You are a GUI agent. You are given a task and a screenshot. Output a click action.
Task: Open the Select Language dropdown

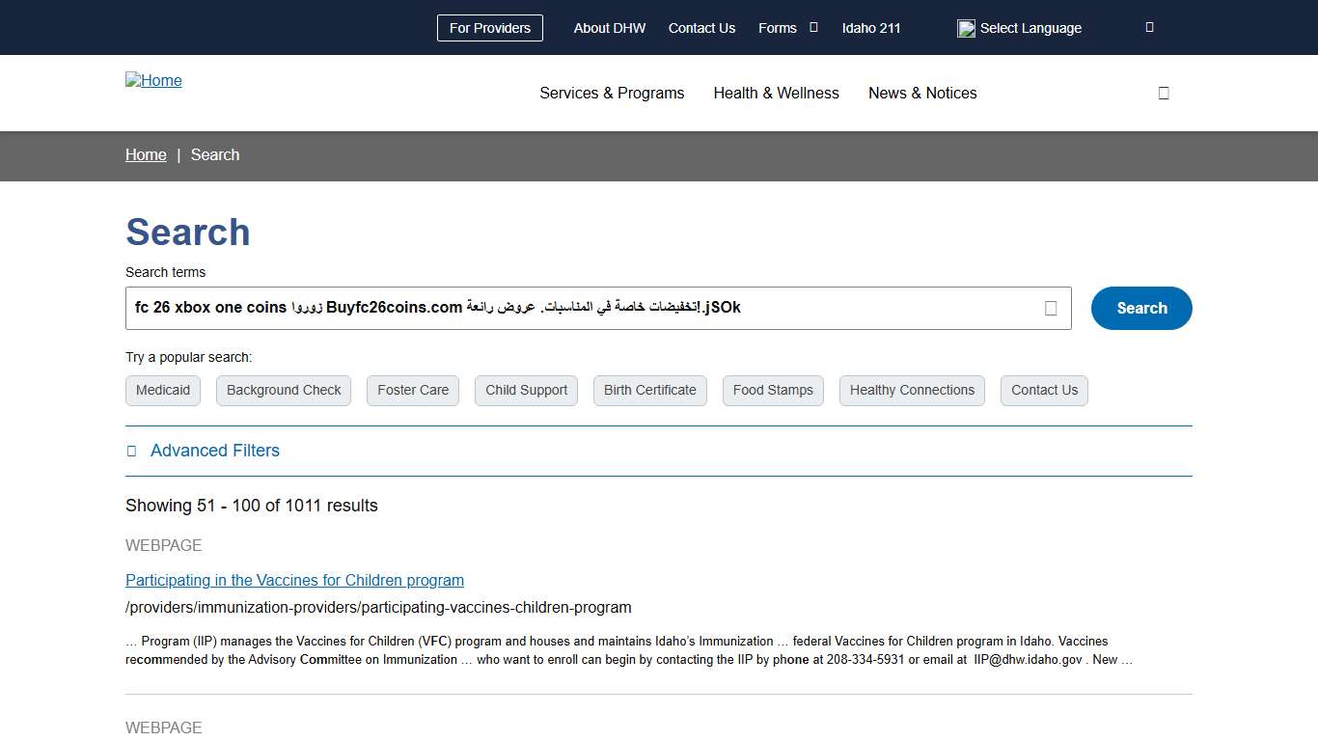(1030, 28)
